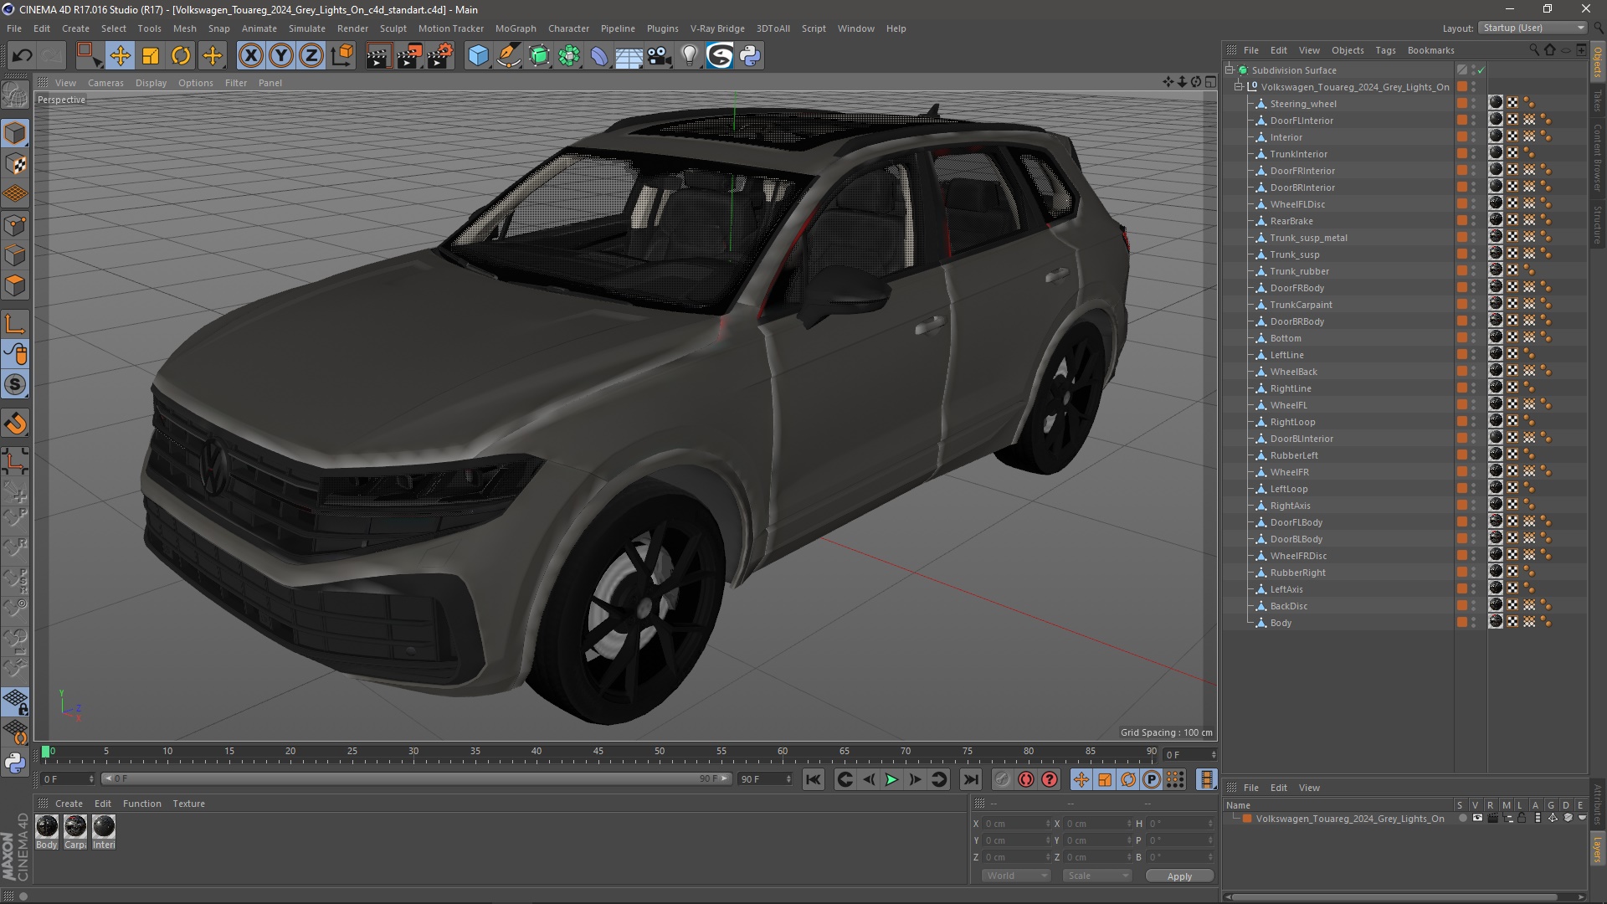Open Function menu in Material Manager
Image resolution: width=1607 pixels, height=904 pixels.
click(x=141, y=804)
